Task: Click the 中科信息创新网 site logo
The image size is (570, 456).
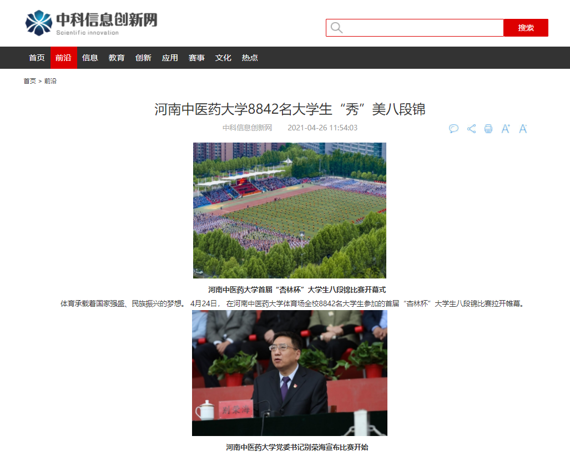Action: [92, 23]
